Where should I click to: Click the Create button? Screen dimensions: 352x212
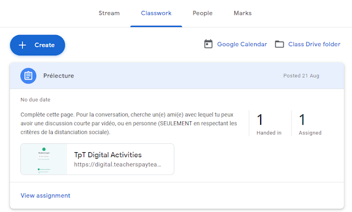pyautogui.click(x=37, y=45)
